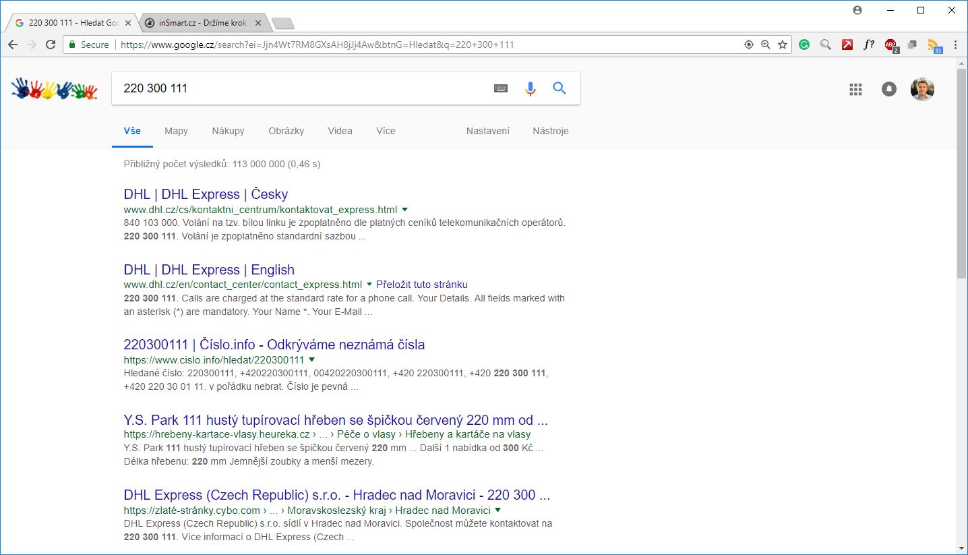The height and width of the screenshot is (555, 968).
Task: Click 'Přibližný počet výsledků: 113 000 000' text
Action: (x=222, y=164)
